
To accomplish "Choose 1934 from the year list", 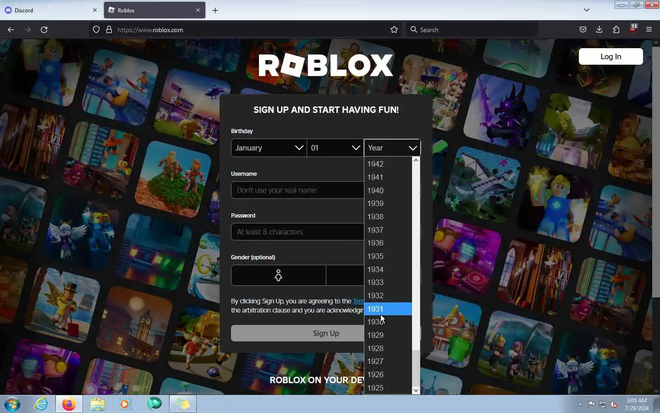I will pyautogui.click(x=388, y=269).
